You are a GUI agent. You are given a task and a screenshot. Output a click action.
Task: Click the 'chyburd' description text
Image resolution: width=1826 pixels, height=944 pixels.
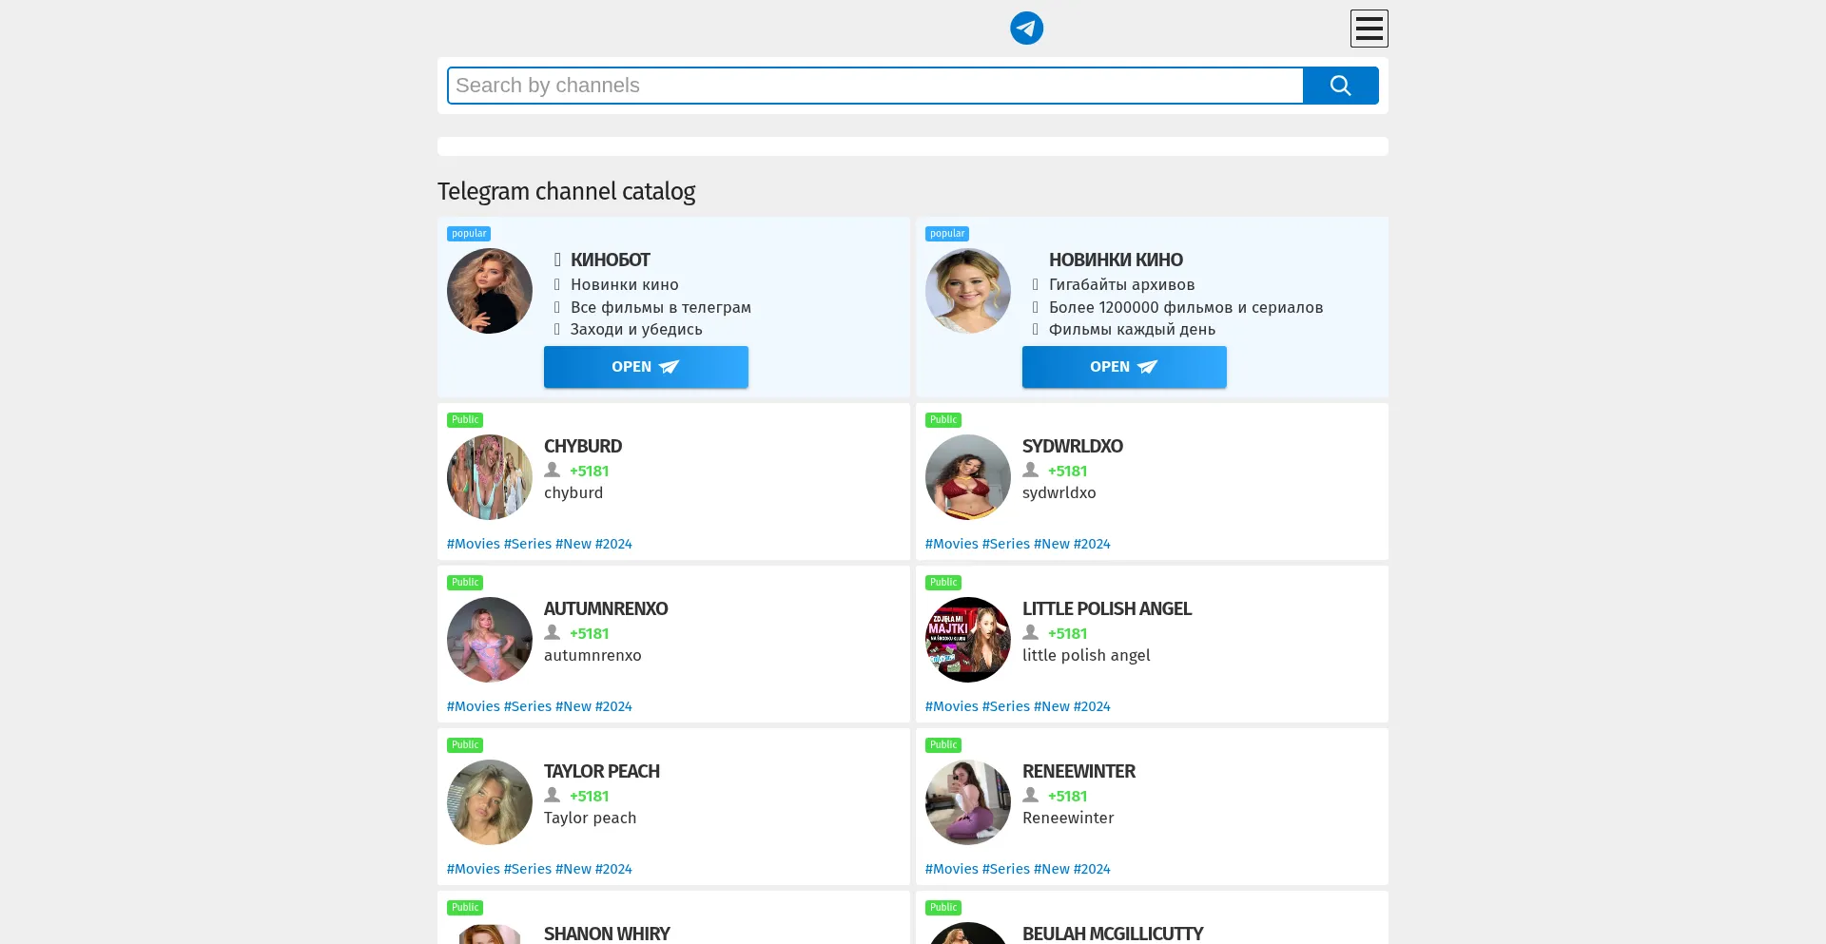tap(573, 493)
